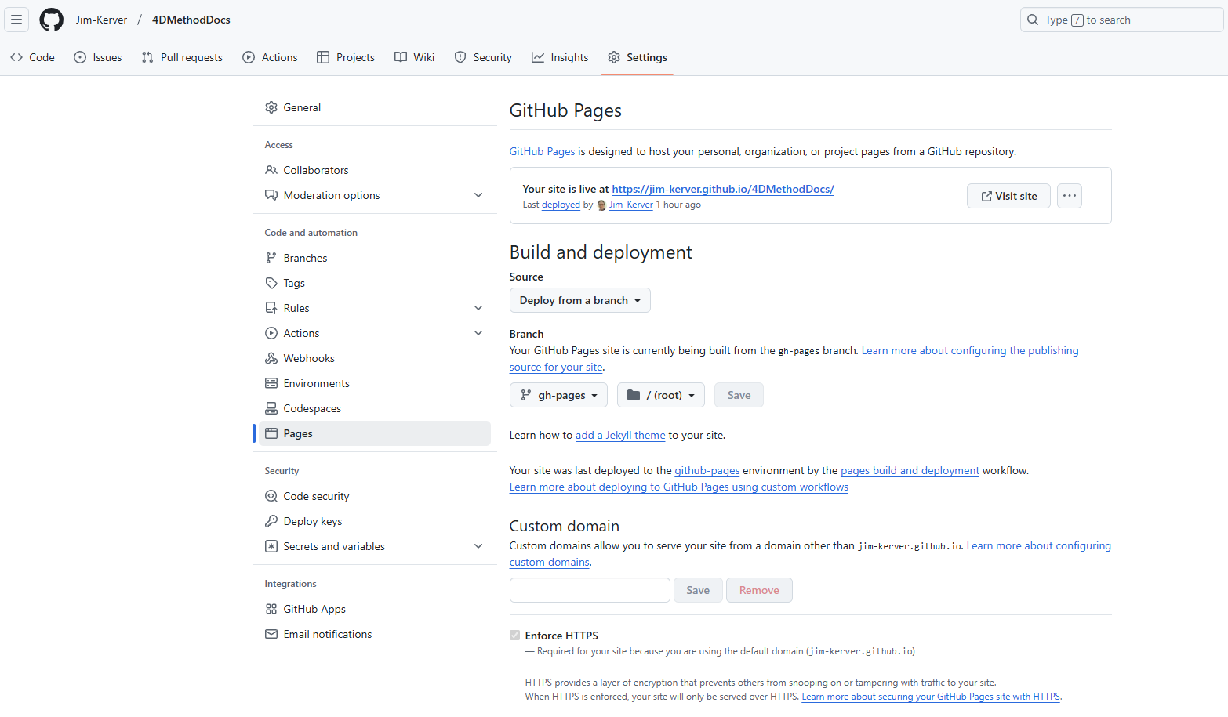
Task: Click the Webhooks icon in sidebar
Action: click(x=271, y=358)
